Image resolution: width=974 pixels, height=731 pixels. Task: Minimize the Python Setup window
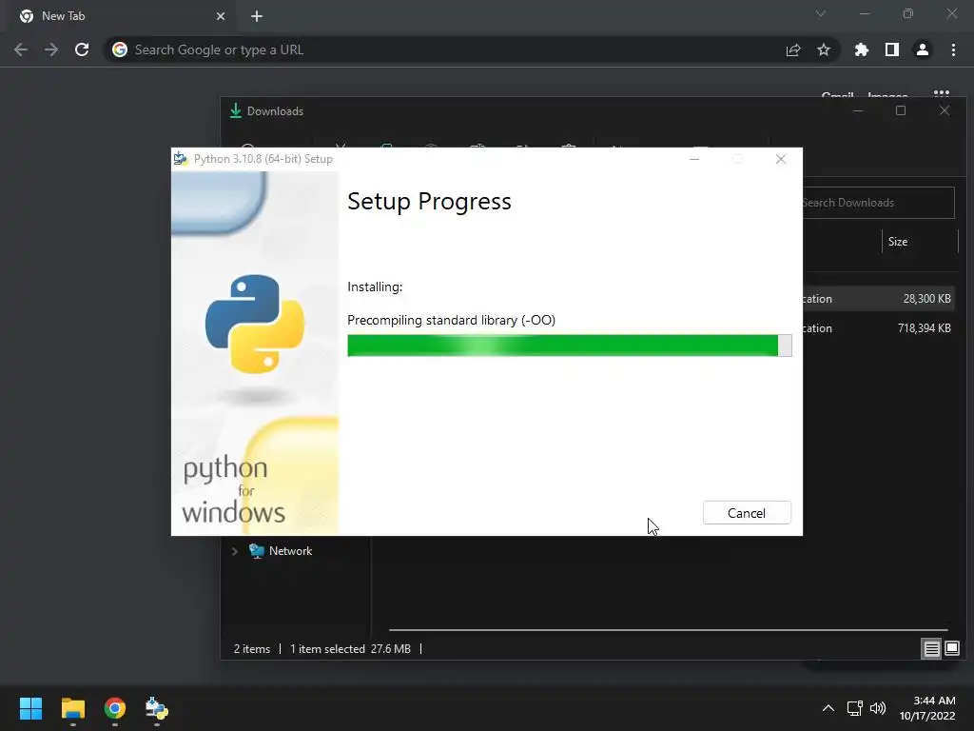694,159
